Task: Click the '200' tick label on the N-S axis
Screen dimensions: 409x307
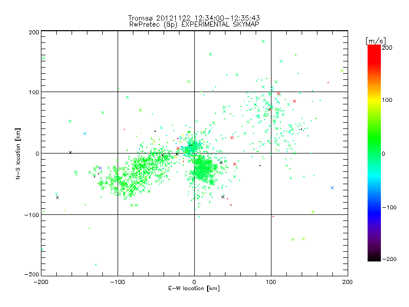Action: pos(34,32)
